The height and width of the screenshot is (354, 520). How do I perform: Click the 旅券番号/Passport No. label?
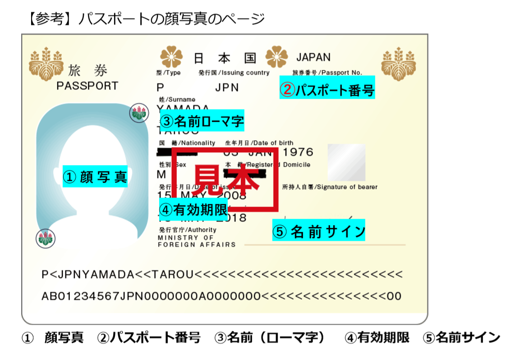(327, 72)
